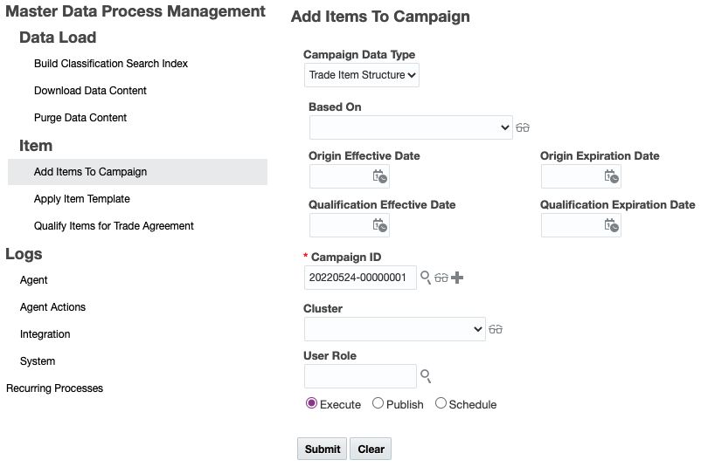This screenshot has height=467, width=701.
Task: Click glasses icon next to Based On
Action: coord(523,127)
